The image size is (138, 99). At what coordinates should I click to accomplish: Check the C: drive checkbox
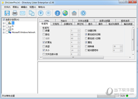click(x=7, y=23)
